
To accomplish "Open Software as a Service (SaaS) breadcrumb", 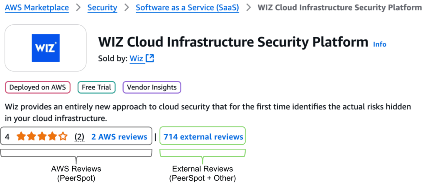I will (x=187, y=7).
